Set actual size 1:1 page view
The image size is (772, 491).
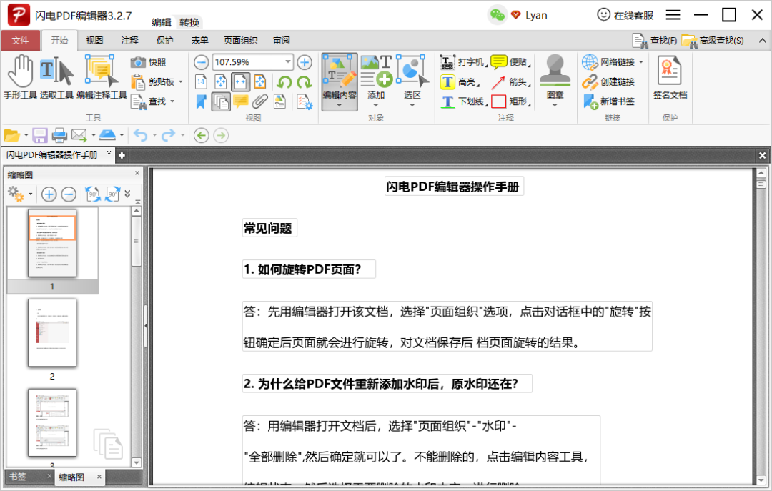(201, 81)
